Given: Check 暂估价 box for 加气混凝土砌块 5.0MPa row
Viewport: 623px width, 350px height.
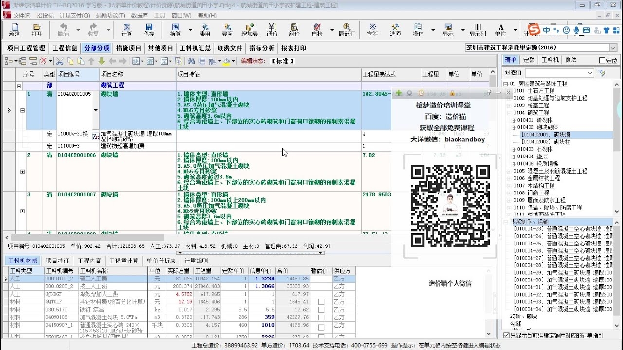Looking at the screenshot, I should click(321, 317).
